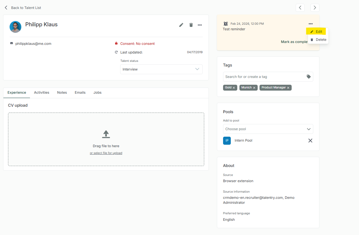Screen dimensions: 359x235
Task: Go to previous talent with left arrow
Action: tap(300, 8)
